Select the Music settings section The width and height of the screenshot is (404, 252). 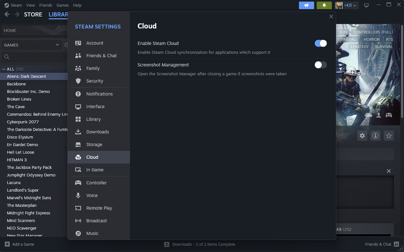pyautogui.click(x=99, y=233)
